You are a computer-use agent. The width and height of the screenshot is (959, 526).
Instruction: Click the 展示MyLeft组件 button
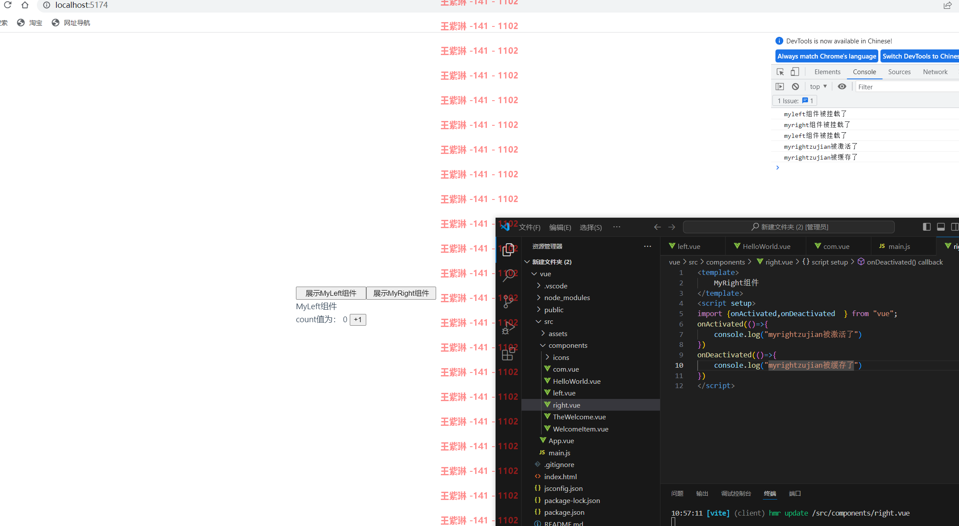(x=331, y=293)
